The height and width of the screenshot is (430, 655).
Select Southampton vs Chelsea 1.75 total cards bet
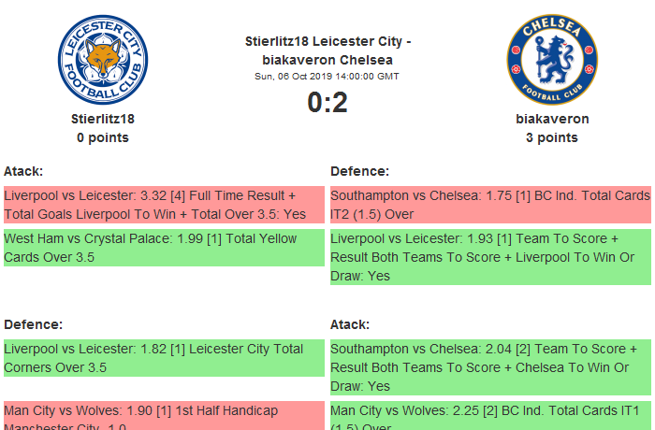coord(490,205)
